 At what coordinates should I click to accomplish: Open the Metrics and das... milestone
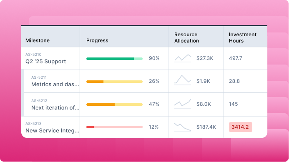55,84
